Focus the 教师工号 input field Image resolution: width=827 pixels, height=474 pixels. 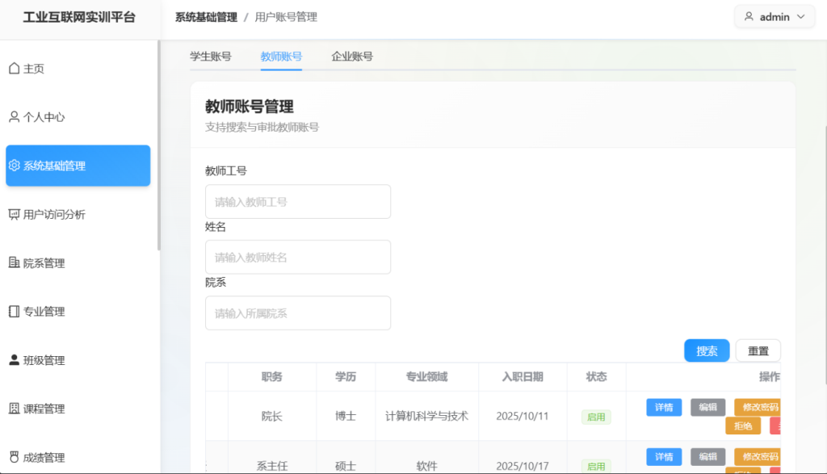pyautogui.click(x=298, y=202)
